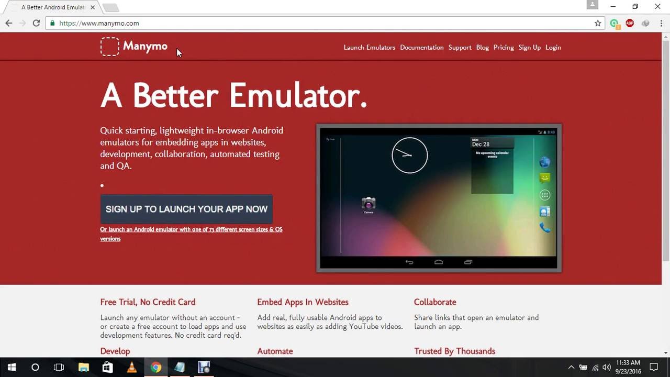Click the Trusted By Thousands heading
This screenshot has width=670, height=377.
tap(454, 351)
